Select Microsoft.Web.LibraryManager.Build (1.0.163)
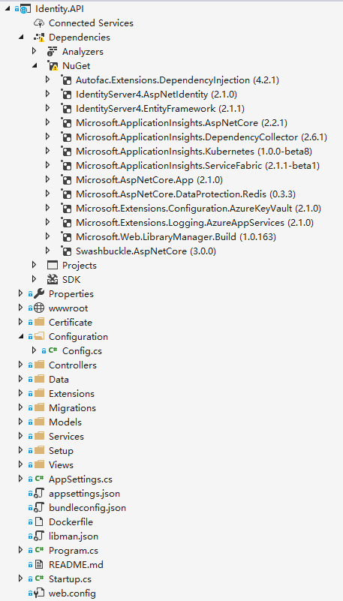The image size is (343, 601). coord(176,237)
